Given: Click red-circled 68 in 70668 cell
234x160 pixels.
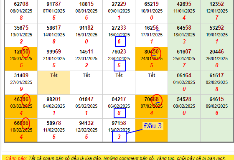Looking at the screenshot, I should (157, 100).
